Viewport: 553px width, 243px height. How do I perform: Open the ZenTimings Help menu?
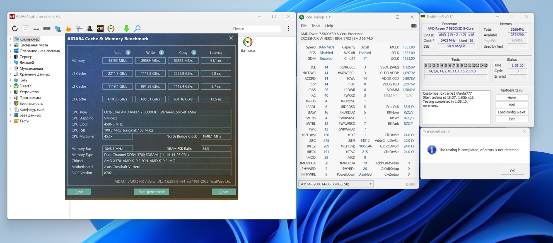click(x=329, y=26)
